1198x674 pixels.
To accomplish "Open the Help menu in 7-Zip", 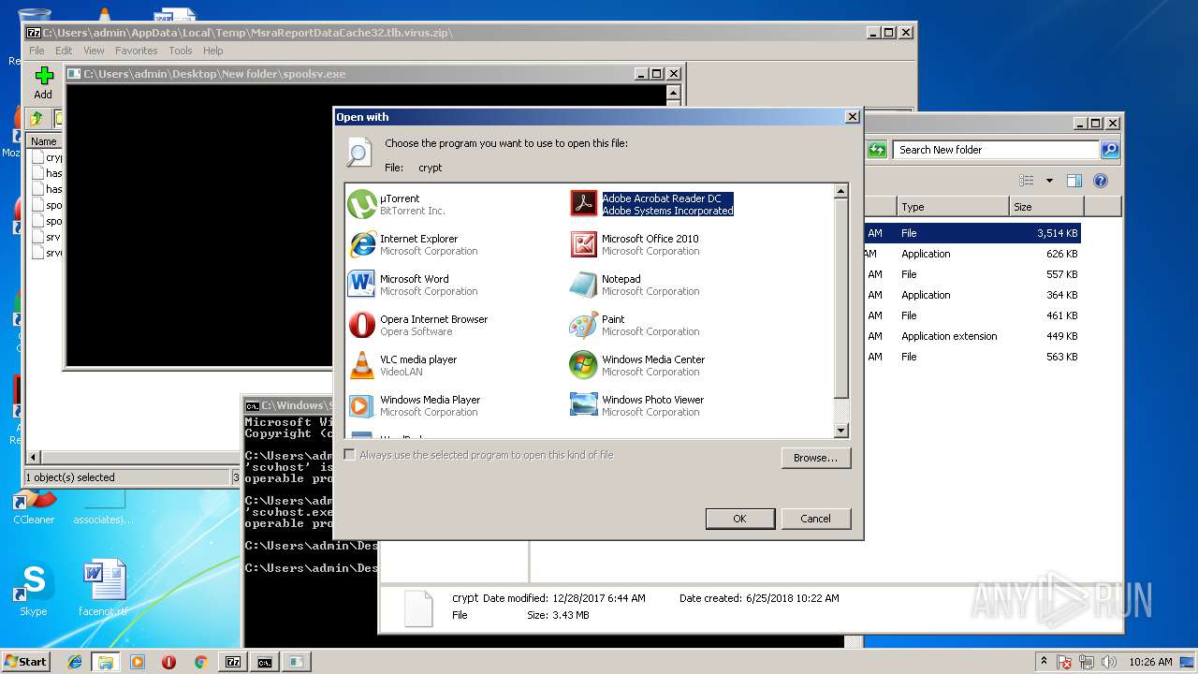I will 213,51.
